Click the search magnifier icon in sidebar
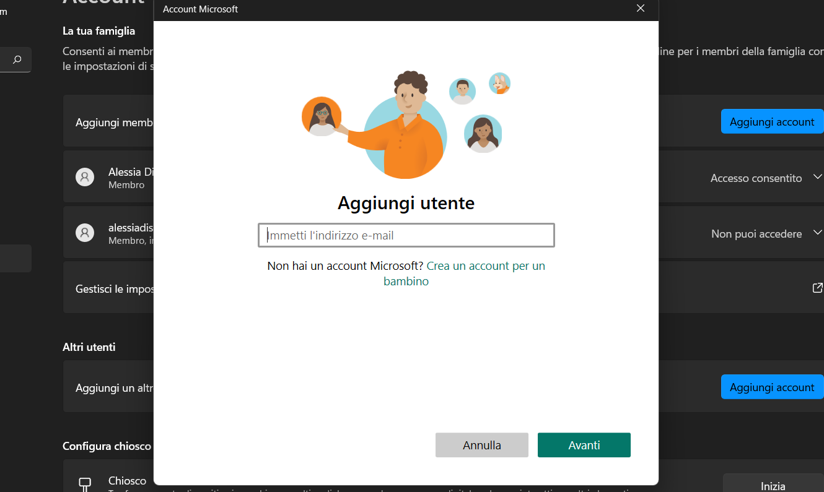 click(17, 59)
